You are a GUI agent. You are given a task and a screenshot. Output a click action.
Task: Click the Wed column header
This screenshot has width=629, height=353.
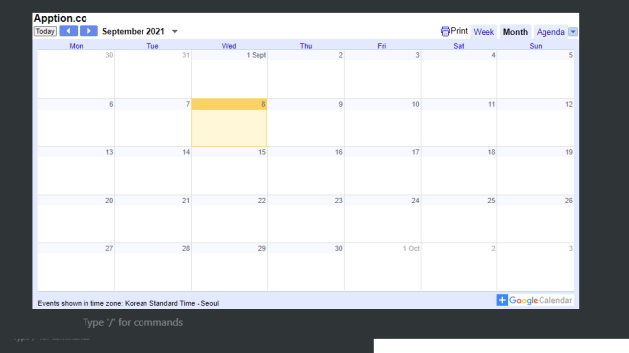[229, 46]
